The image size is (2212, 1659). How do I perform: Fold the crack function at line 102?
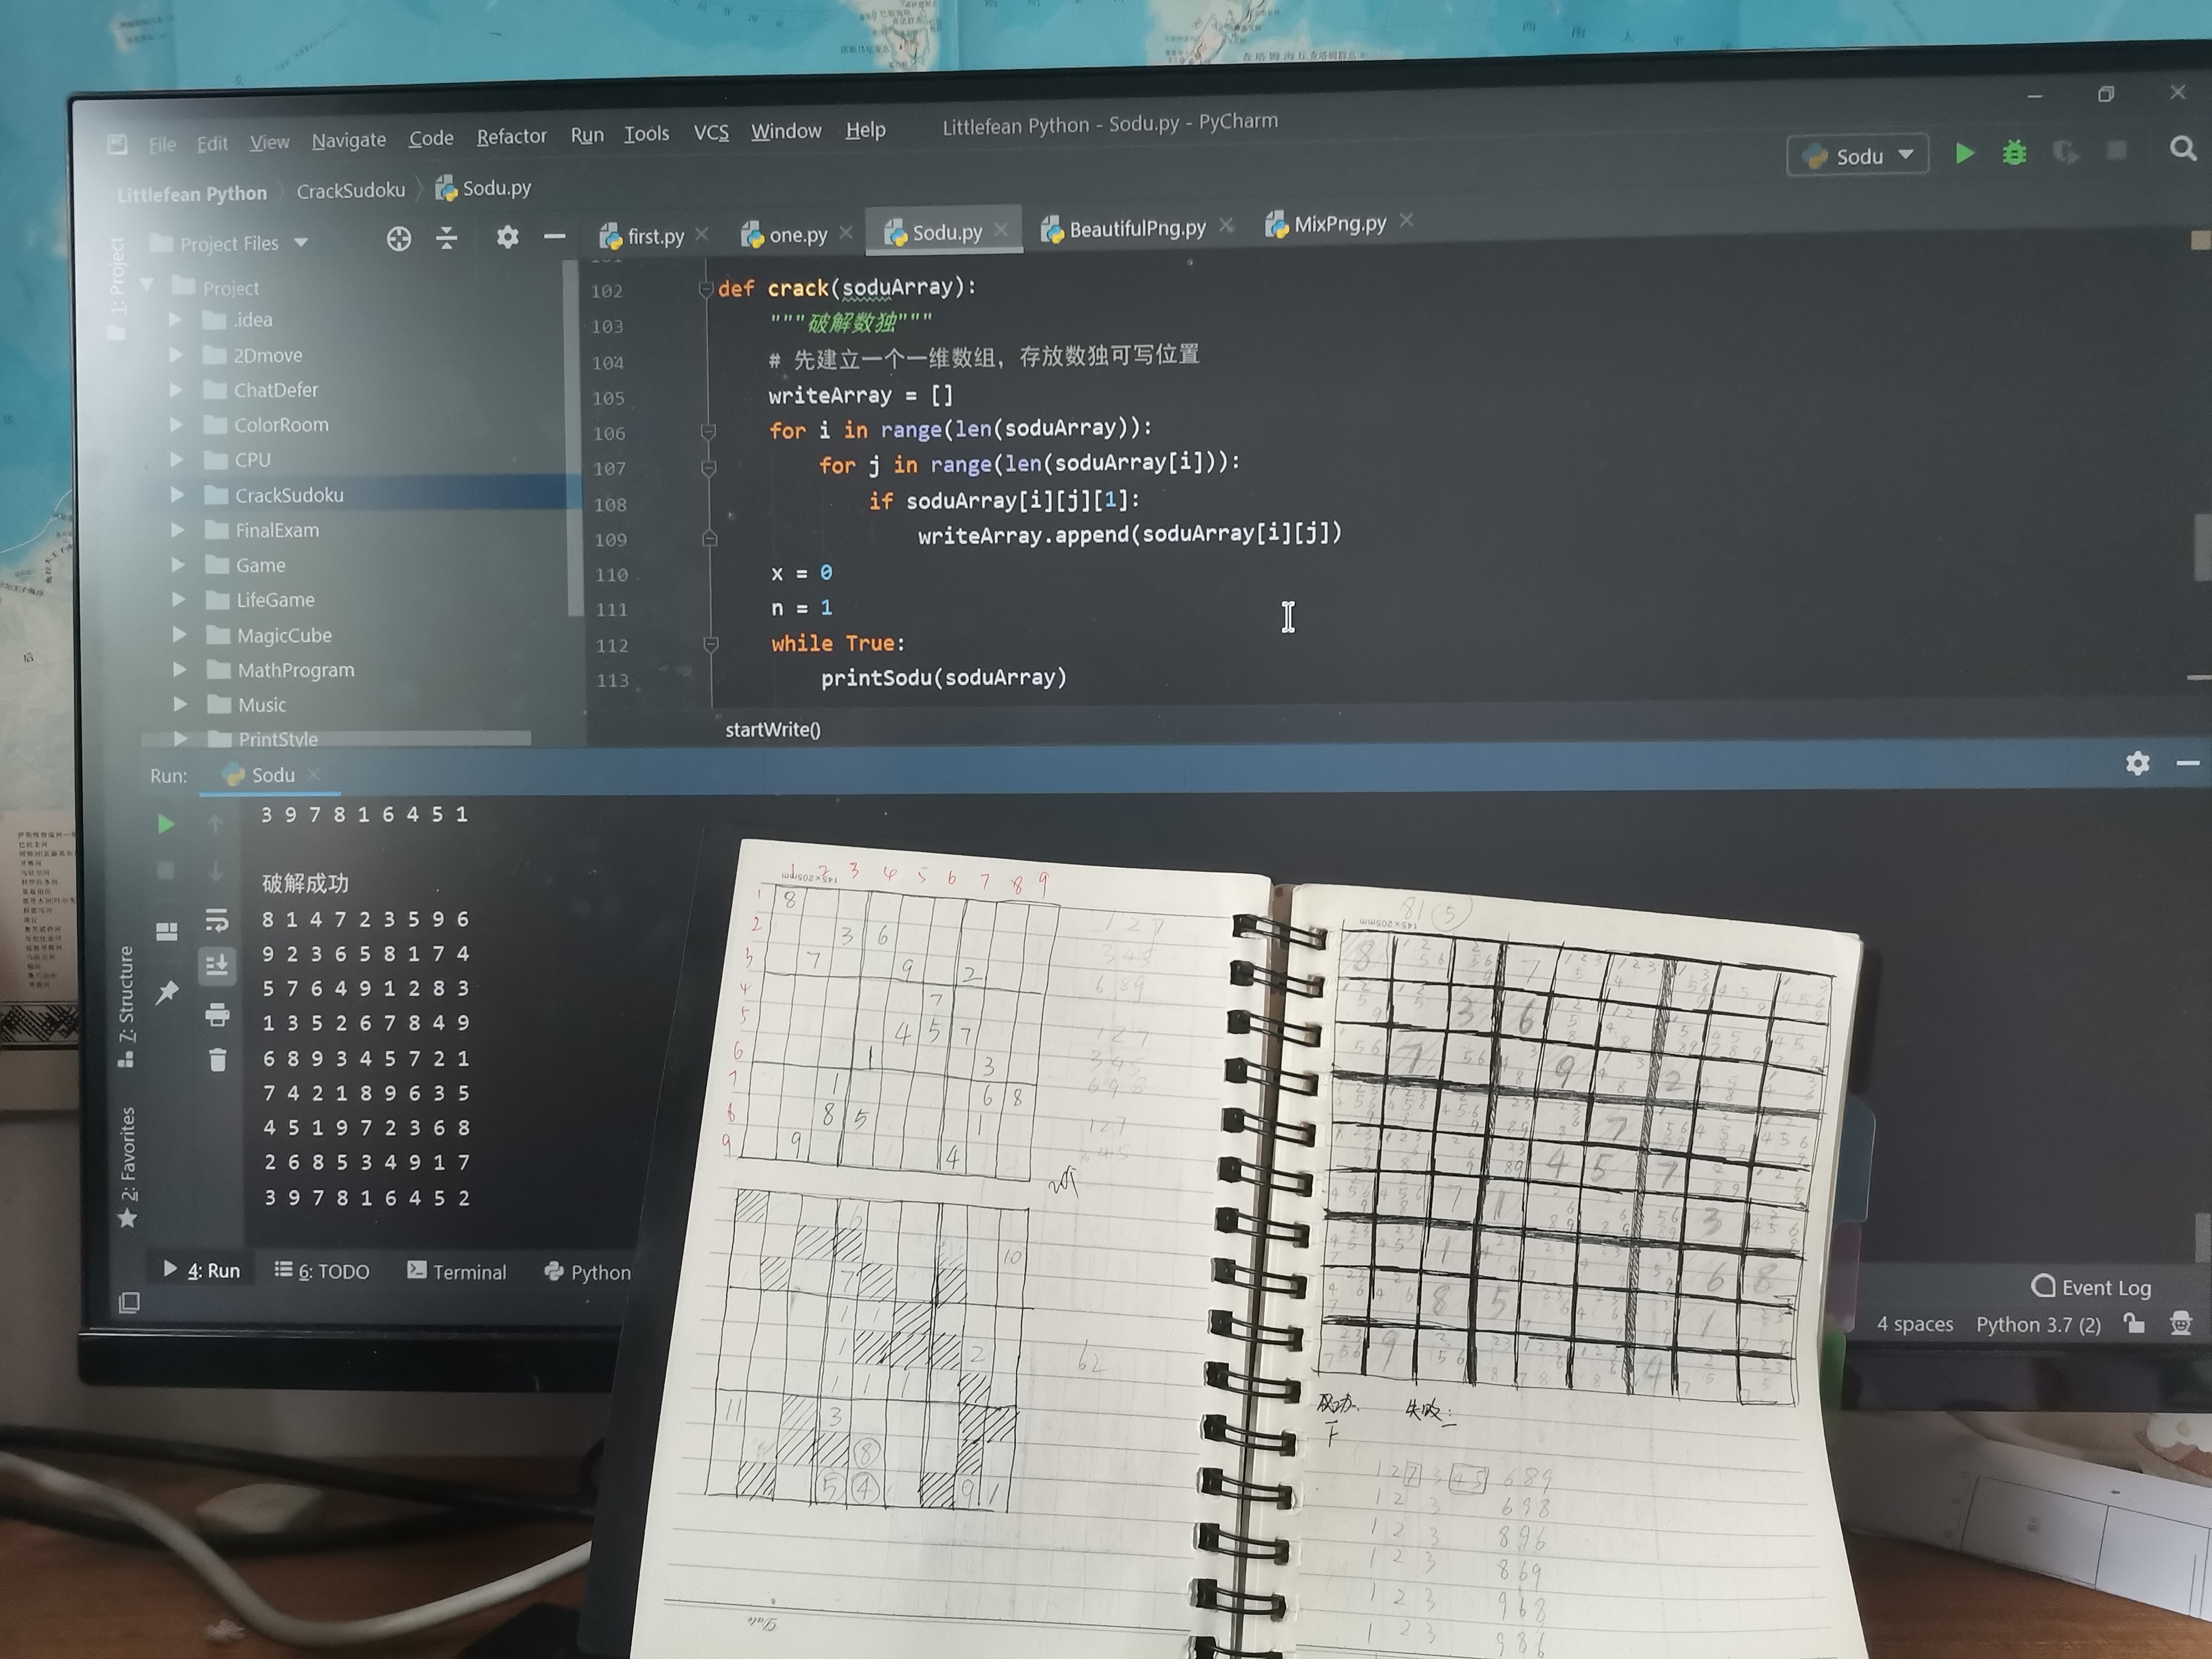coord(706,289)
